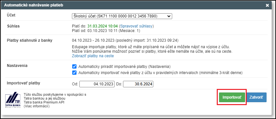Click the Importovať platby row label
The height and width of the screenshot is (119, 276).
pos(23,83)
